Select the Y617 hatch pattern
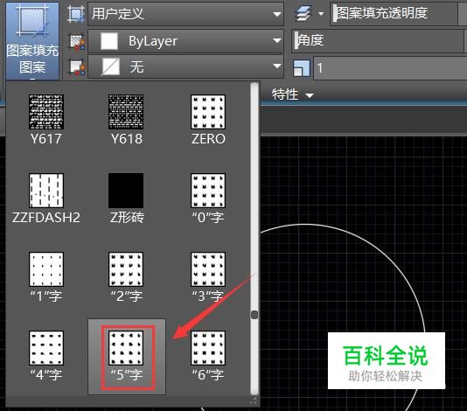Screen dimensions: 467x411 pyautogui.click(x=46, y=120)
